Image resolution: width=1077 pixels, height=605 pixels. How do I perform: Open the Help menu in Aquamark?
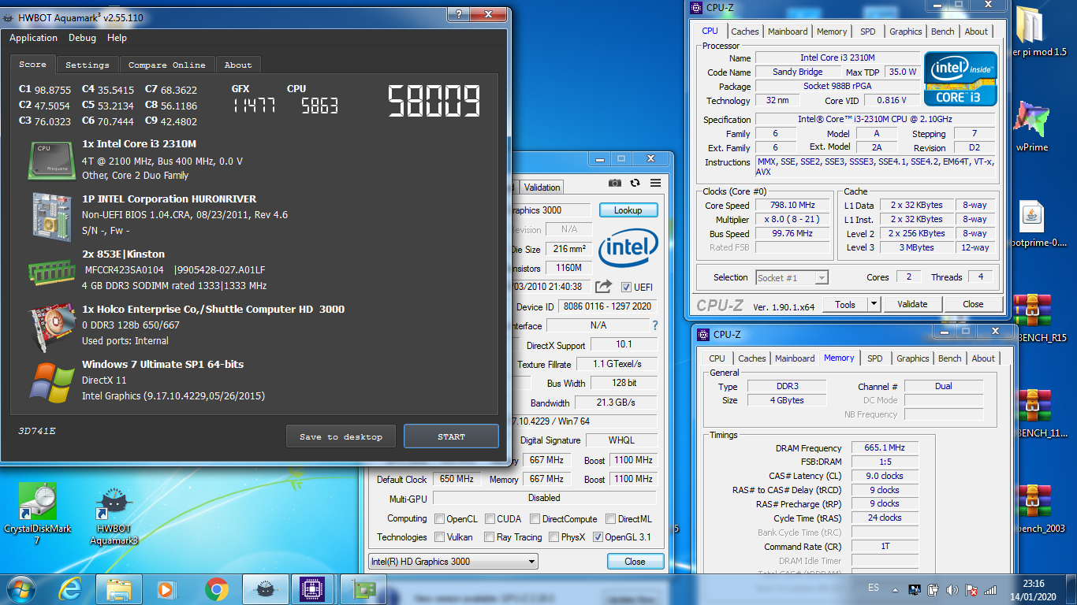click(x=117, y=38)
